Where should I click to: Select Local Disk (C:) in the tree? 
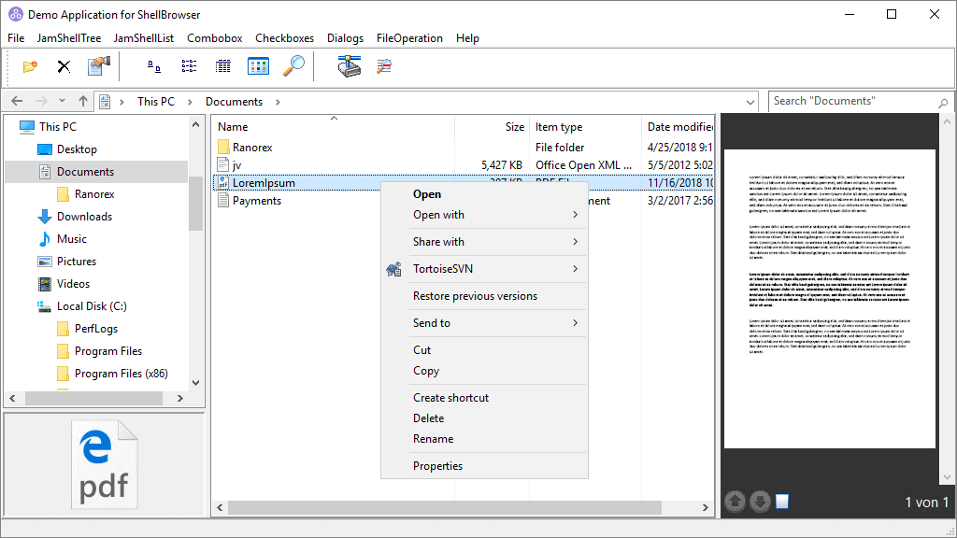tap(92, 306)
